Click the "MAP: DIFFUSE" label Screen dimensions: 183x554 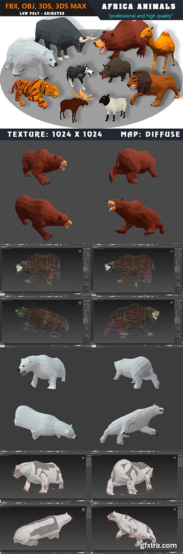point(150,134)
